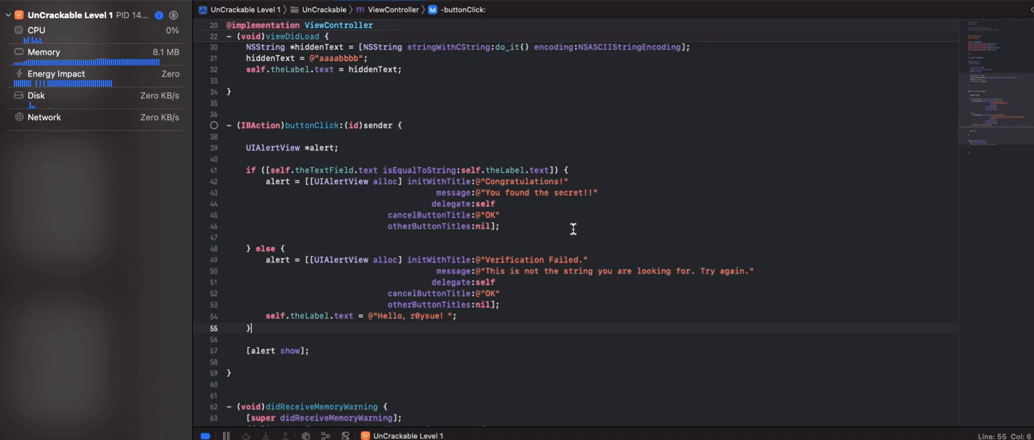
Task: Select UnCrackable Level 1 process in debug bar
Action: click(x=402, y=436)
